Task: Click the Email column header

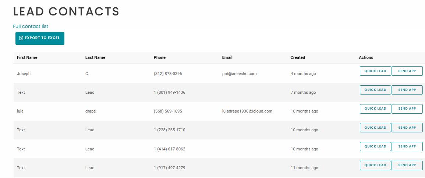Action: 227,57
